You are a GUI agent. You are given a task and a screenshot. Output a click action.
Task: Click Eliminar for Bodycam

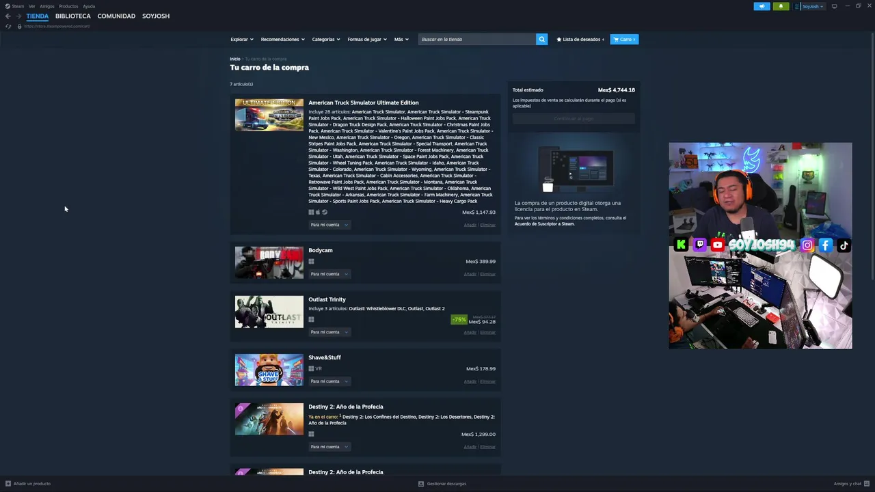pyautogui.click(x=487, y=274)
